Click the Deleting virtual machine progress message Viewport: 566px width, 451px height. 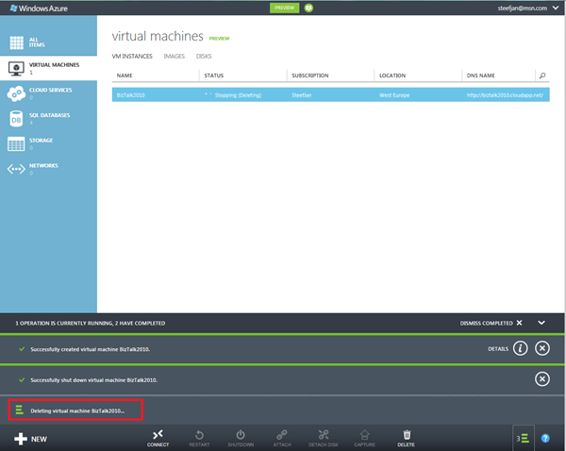(77, 411)
